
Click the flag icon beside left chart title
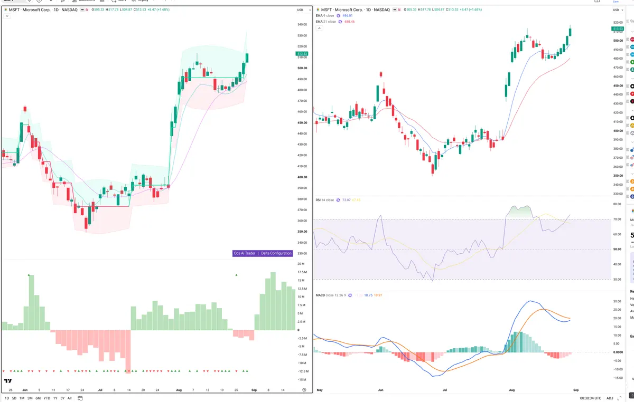tap(6, 9)
